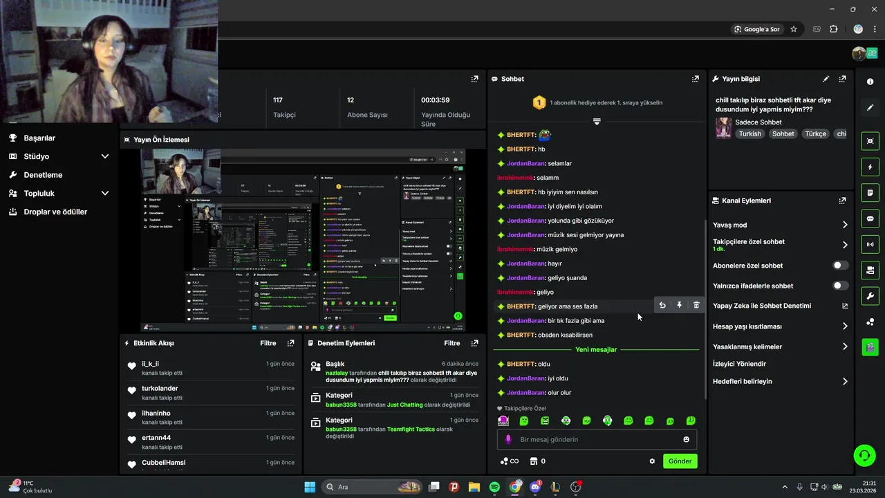
Task: Expand Hesap yaşı kısıtlaması arrow
Action: (844, 326)
